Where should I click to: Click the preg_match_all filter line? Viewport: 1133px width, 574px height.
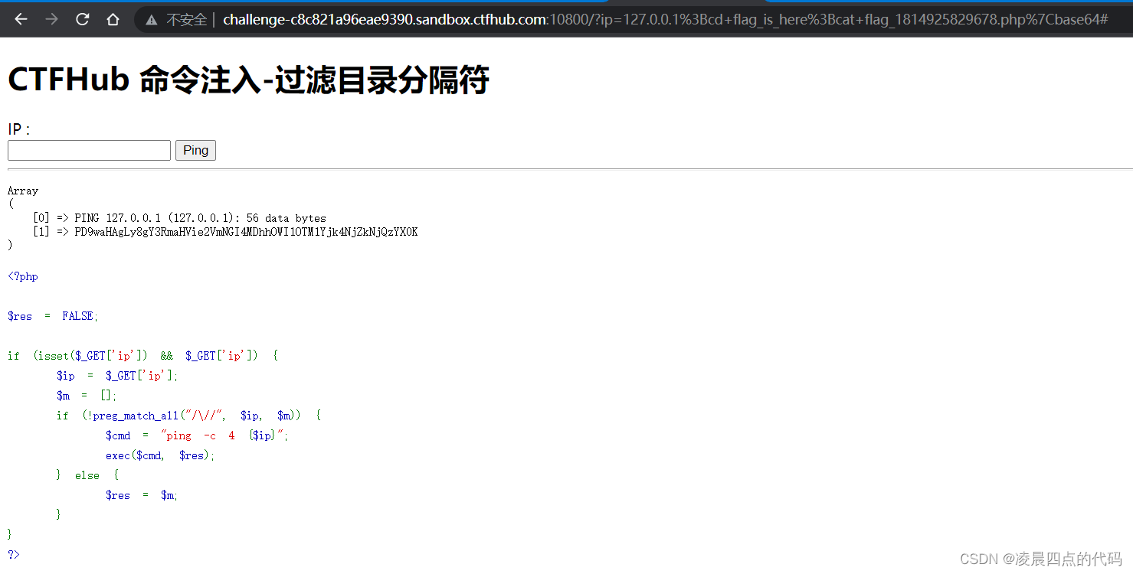188,416
